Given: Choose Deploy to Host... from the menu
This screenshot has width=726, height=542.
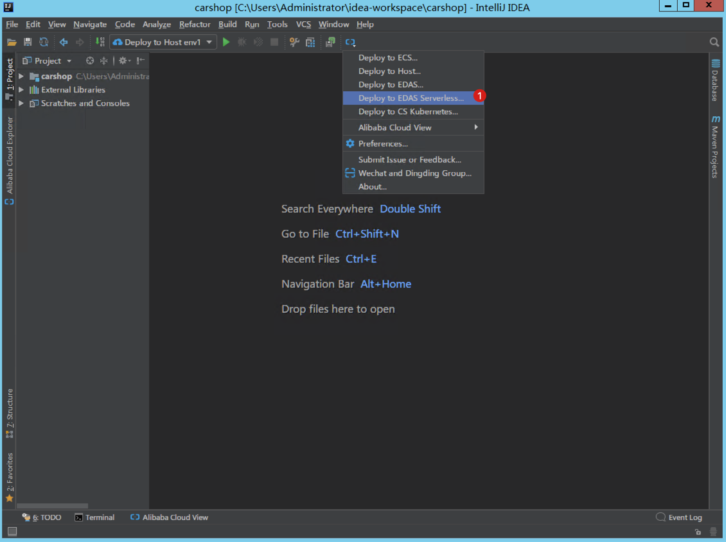Looking at the screenshot, I should [413, 71].
